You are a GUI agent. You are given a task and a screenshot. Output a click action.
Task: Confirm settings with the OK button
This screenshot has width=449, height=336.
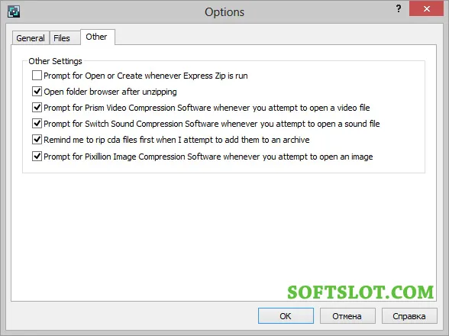pyautogui.click(x=286, y=316)
